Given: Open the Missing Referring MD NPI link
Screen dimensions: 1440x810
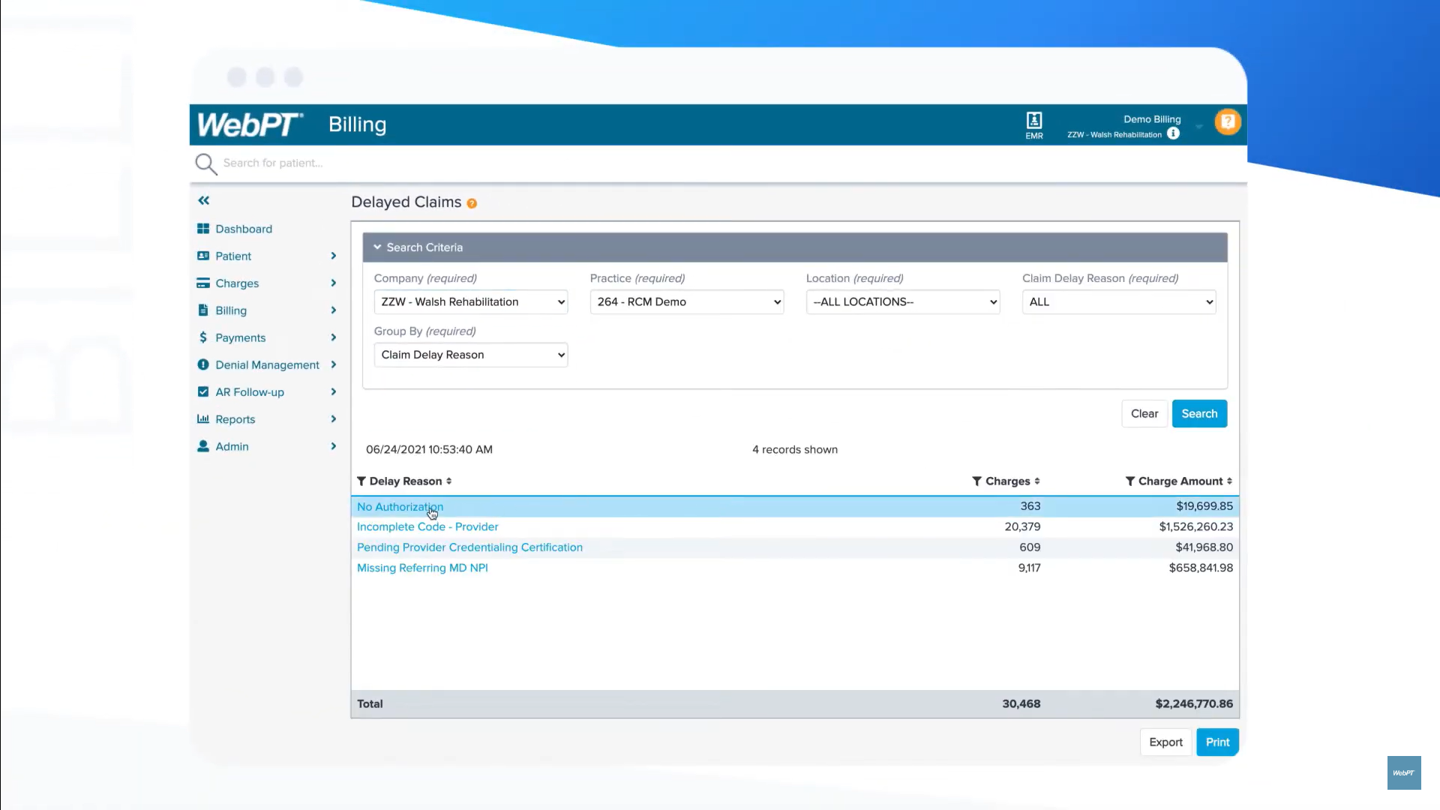Looking at the screenshot, I should 422,568.
